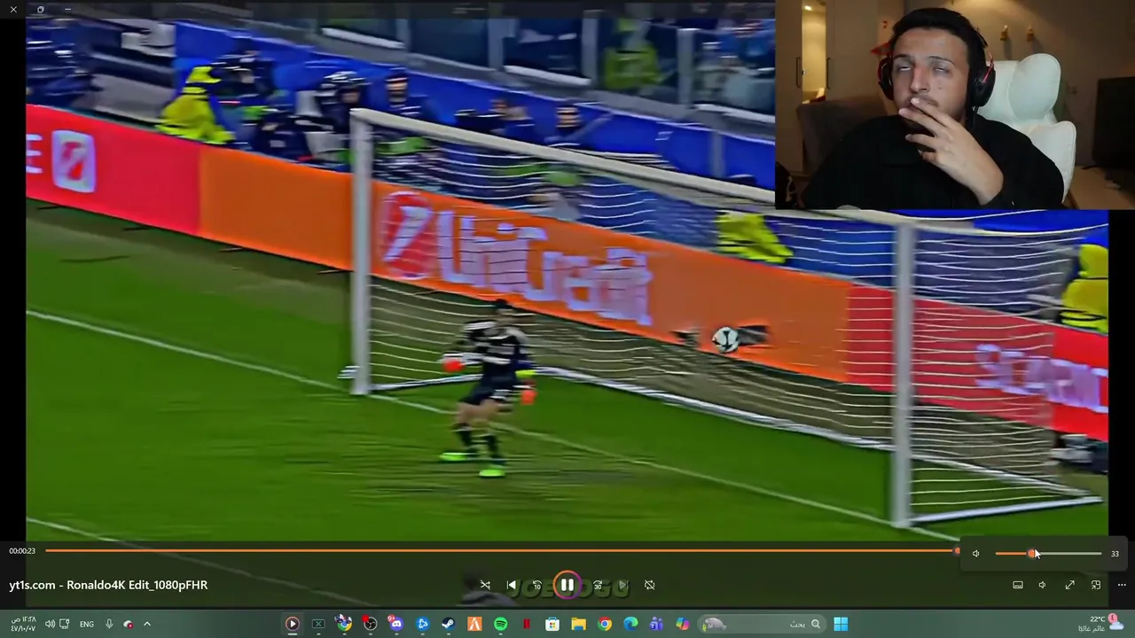Open the red app icon in the taskbar
This screenshot has width=1135, height=638.
527,624
